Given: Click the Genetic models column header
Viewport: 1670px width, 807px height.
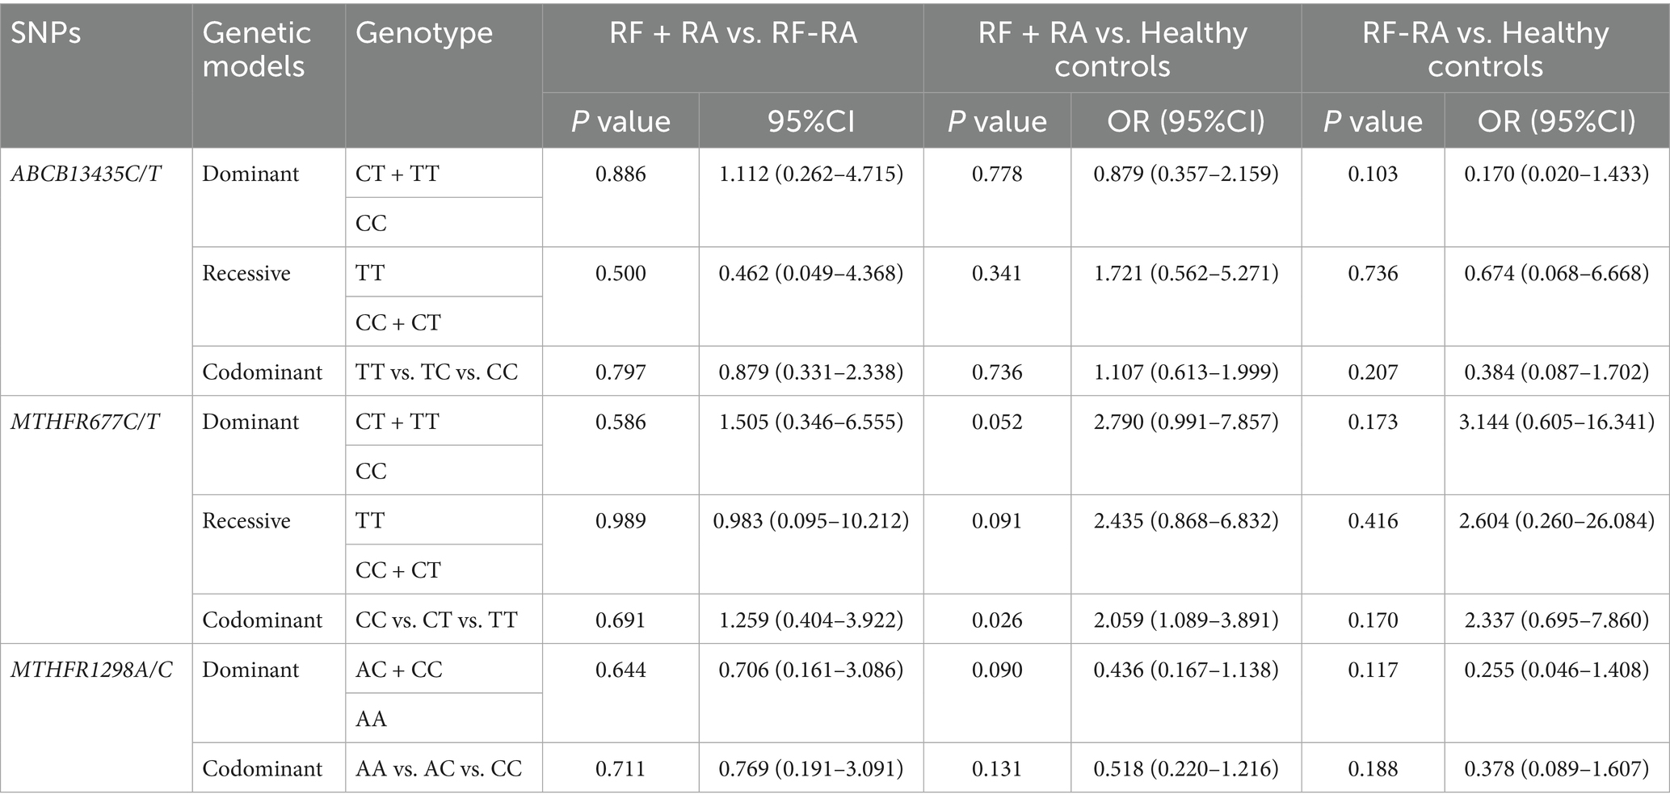Looking at the screenshot, I should coord(256,49).
